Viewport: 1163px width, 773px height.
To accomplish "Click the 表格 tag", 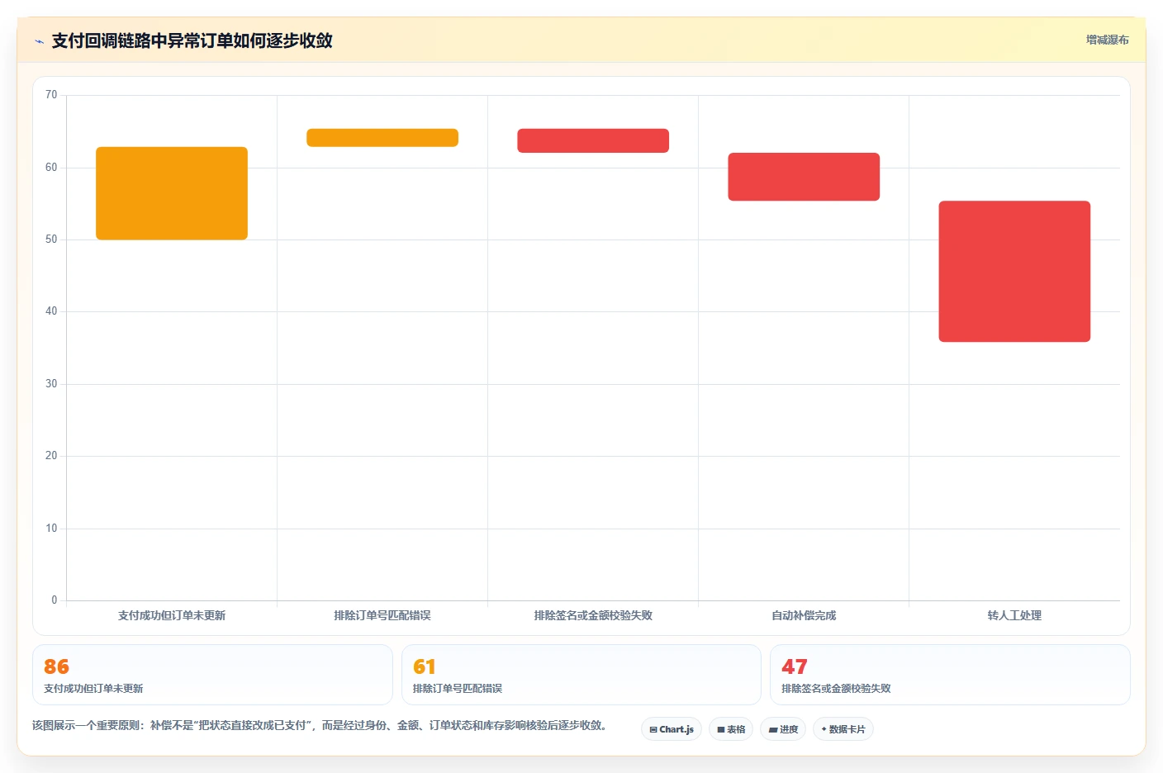I will click(731, 729).
